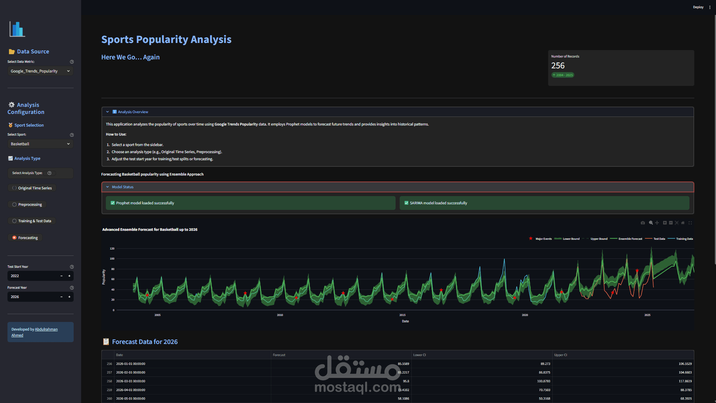Image resolution: width=716 pixels, height=403 pixels.
Task: Click the Test Start Year input showing 2022
Action: click(33, 276)
